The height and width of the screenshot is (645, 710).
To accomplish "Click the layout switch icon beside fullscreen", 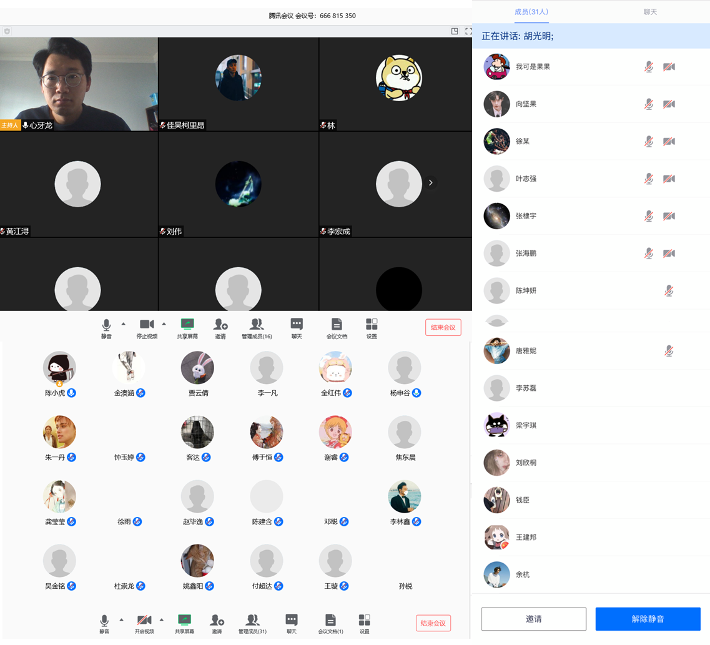I will [x=455, y=31].
